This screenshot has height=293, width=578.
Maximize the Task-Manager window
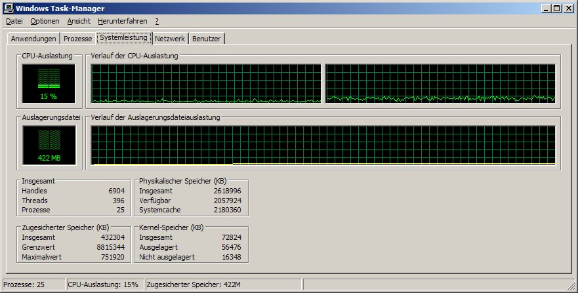point(556,9)
